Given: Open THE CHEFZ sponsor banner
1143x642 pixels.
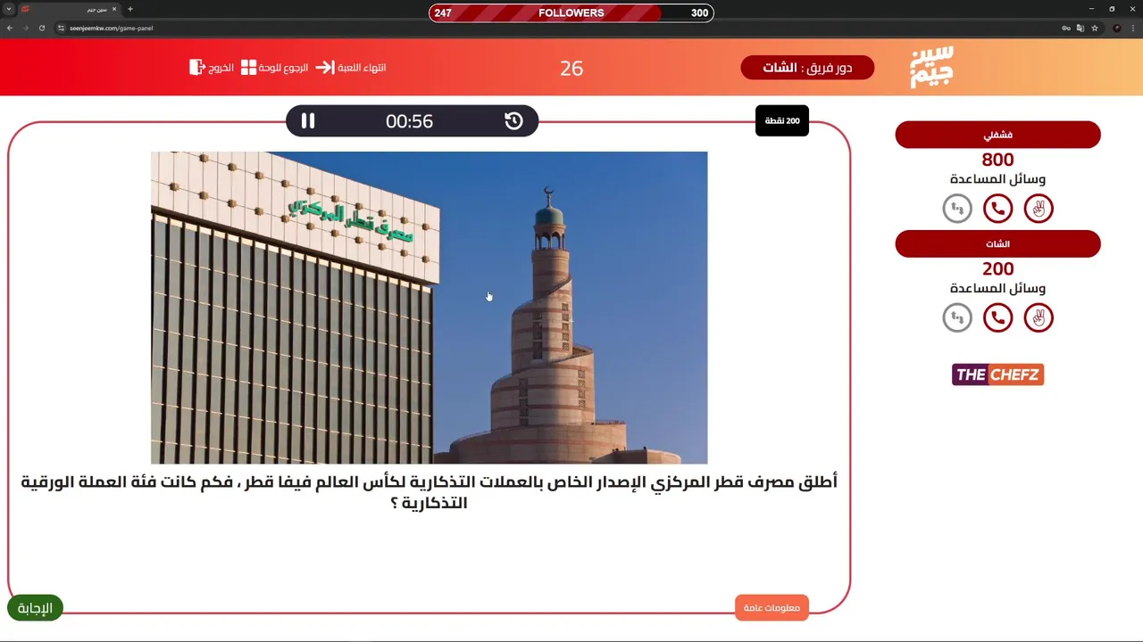Looking at the screenshot, I should [x=997, y=374].
